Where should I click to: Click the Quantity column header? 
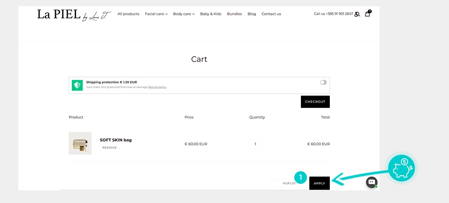click(x=257, y=117)
